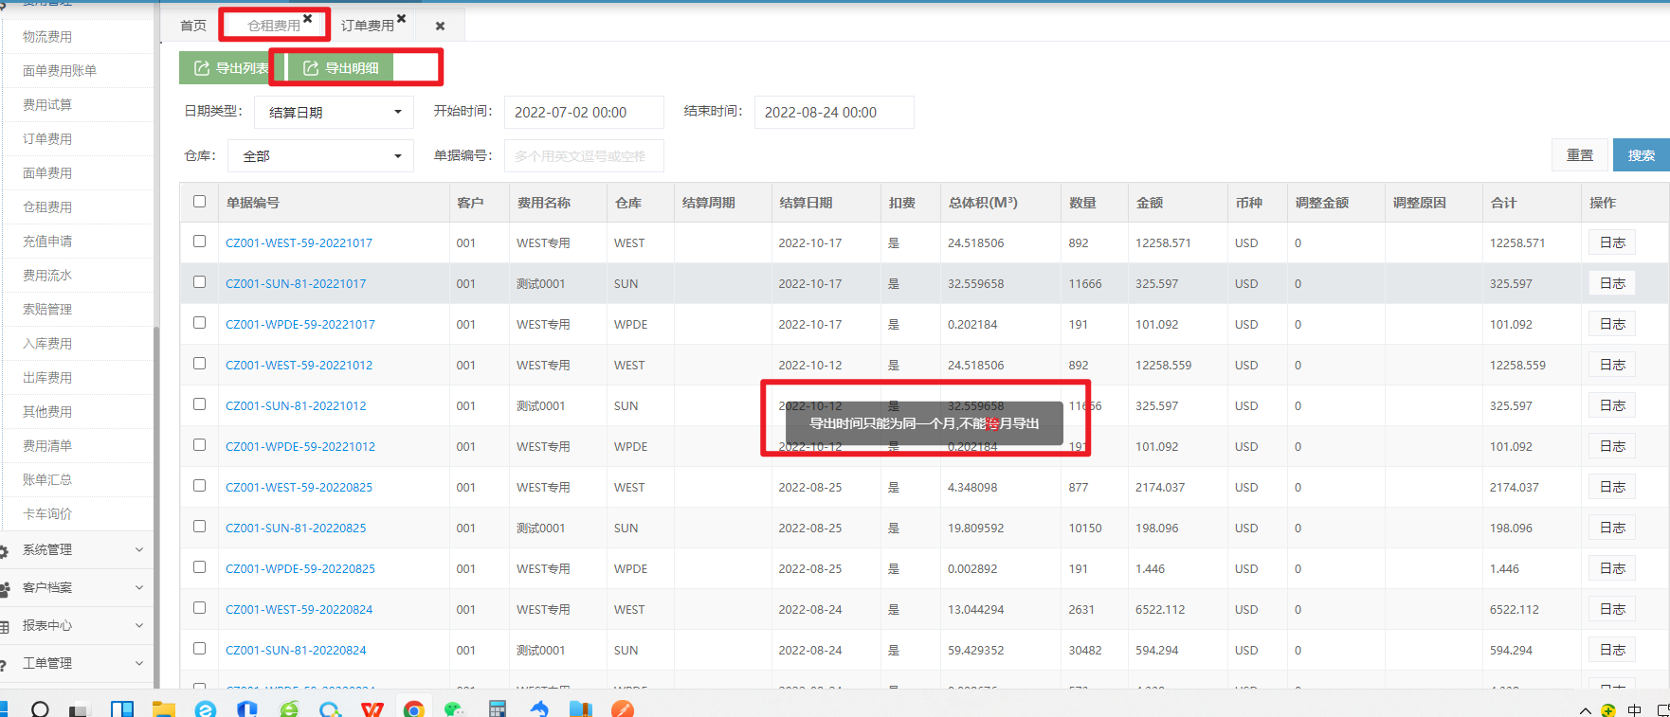Open WPS Office from the taskbar
Image resolution: width=1670 pixels, height=717 pixels.
(x=372, y=708)
